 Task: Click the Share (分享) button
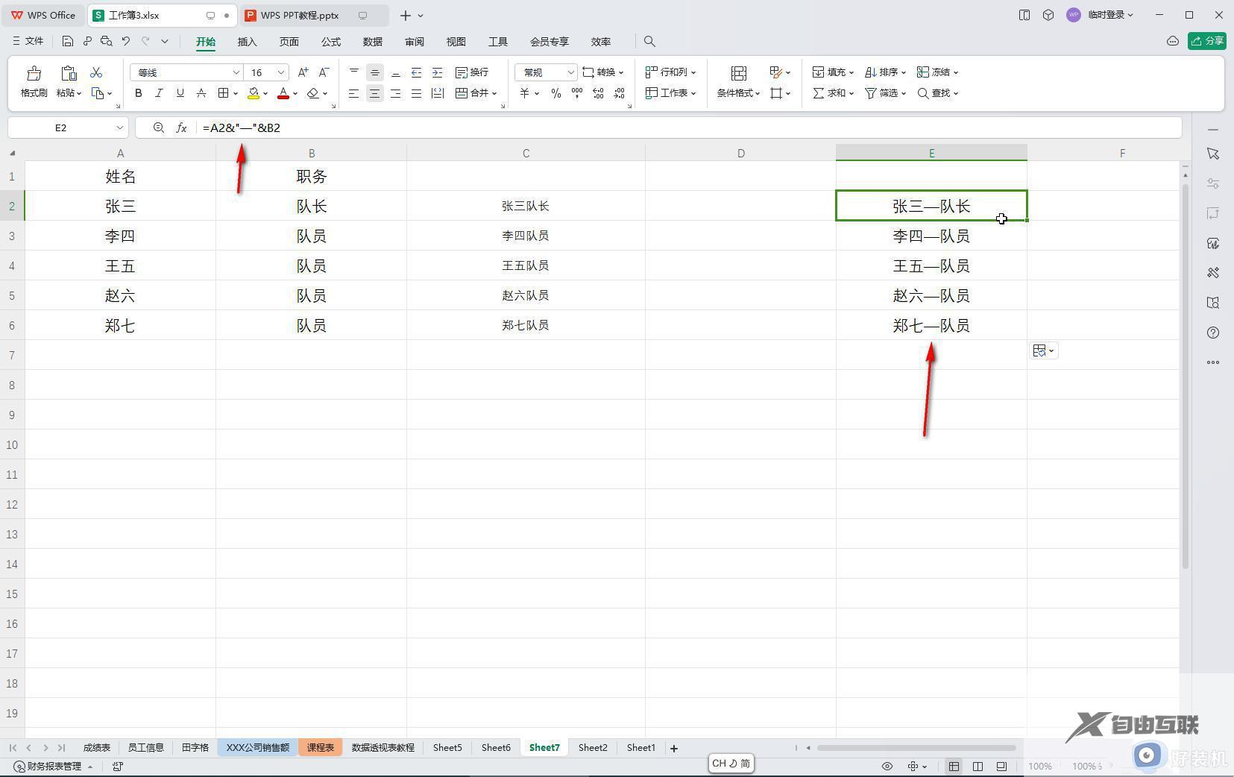1206,41
